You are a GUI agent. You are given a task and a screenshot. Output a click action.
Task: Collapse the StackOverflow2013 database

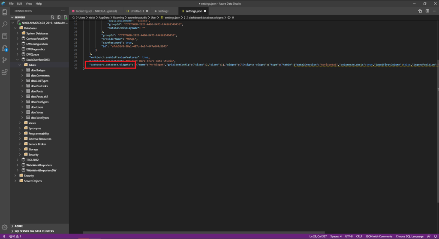click(18, 60)
